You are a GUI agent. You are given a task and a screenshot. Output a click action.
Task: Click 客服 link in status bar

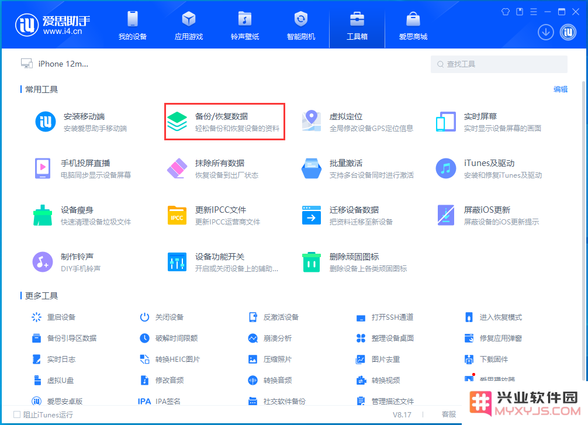point(449,414)
